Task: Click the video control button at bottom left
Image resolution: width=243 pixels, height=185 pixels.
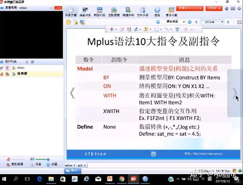Action: (x=15, y=164)
